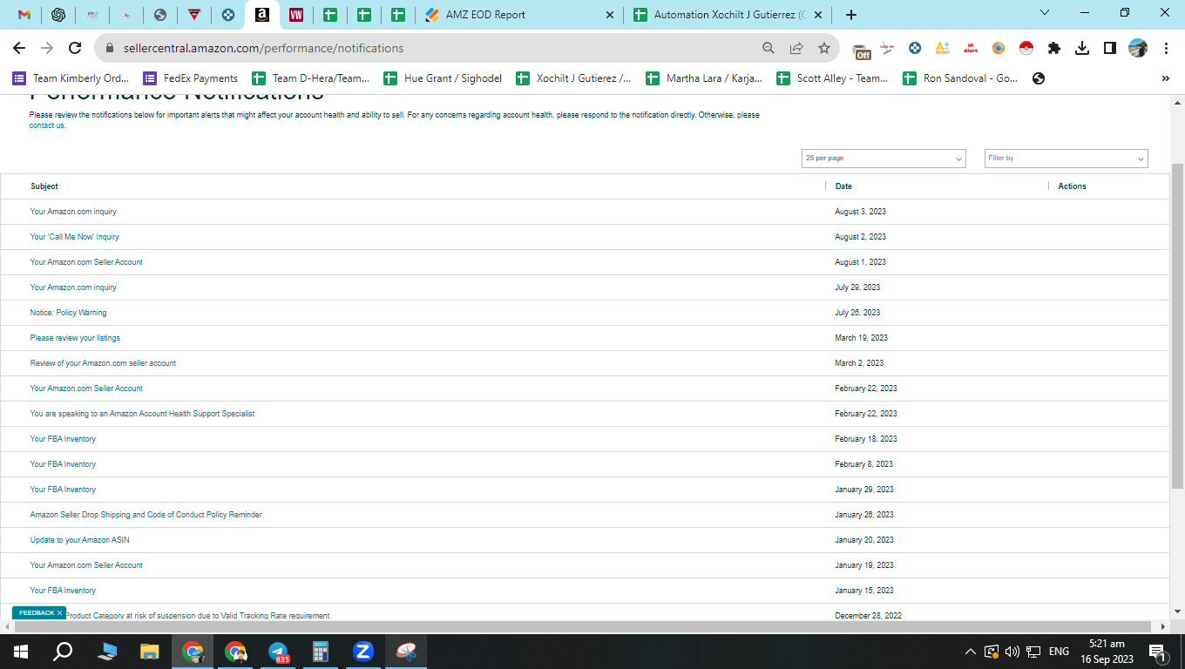The image size is (1185, 669).
Task: Open the ENG language switcher
Action: tap(1059, 652)
